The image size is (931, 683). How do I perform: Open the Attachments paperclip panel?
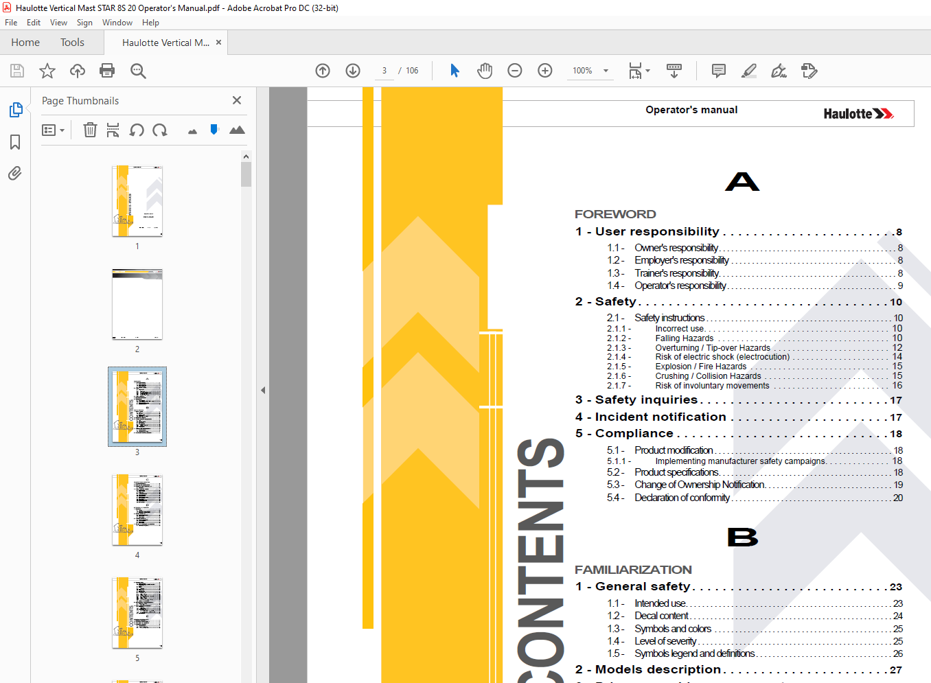coord(15,173)
